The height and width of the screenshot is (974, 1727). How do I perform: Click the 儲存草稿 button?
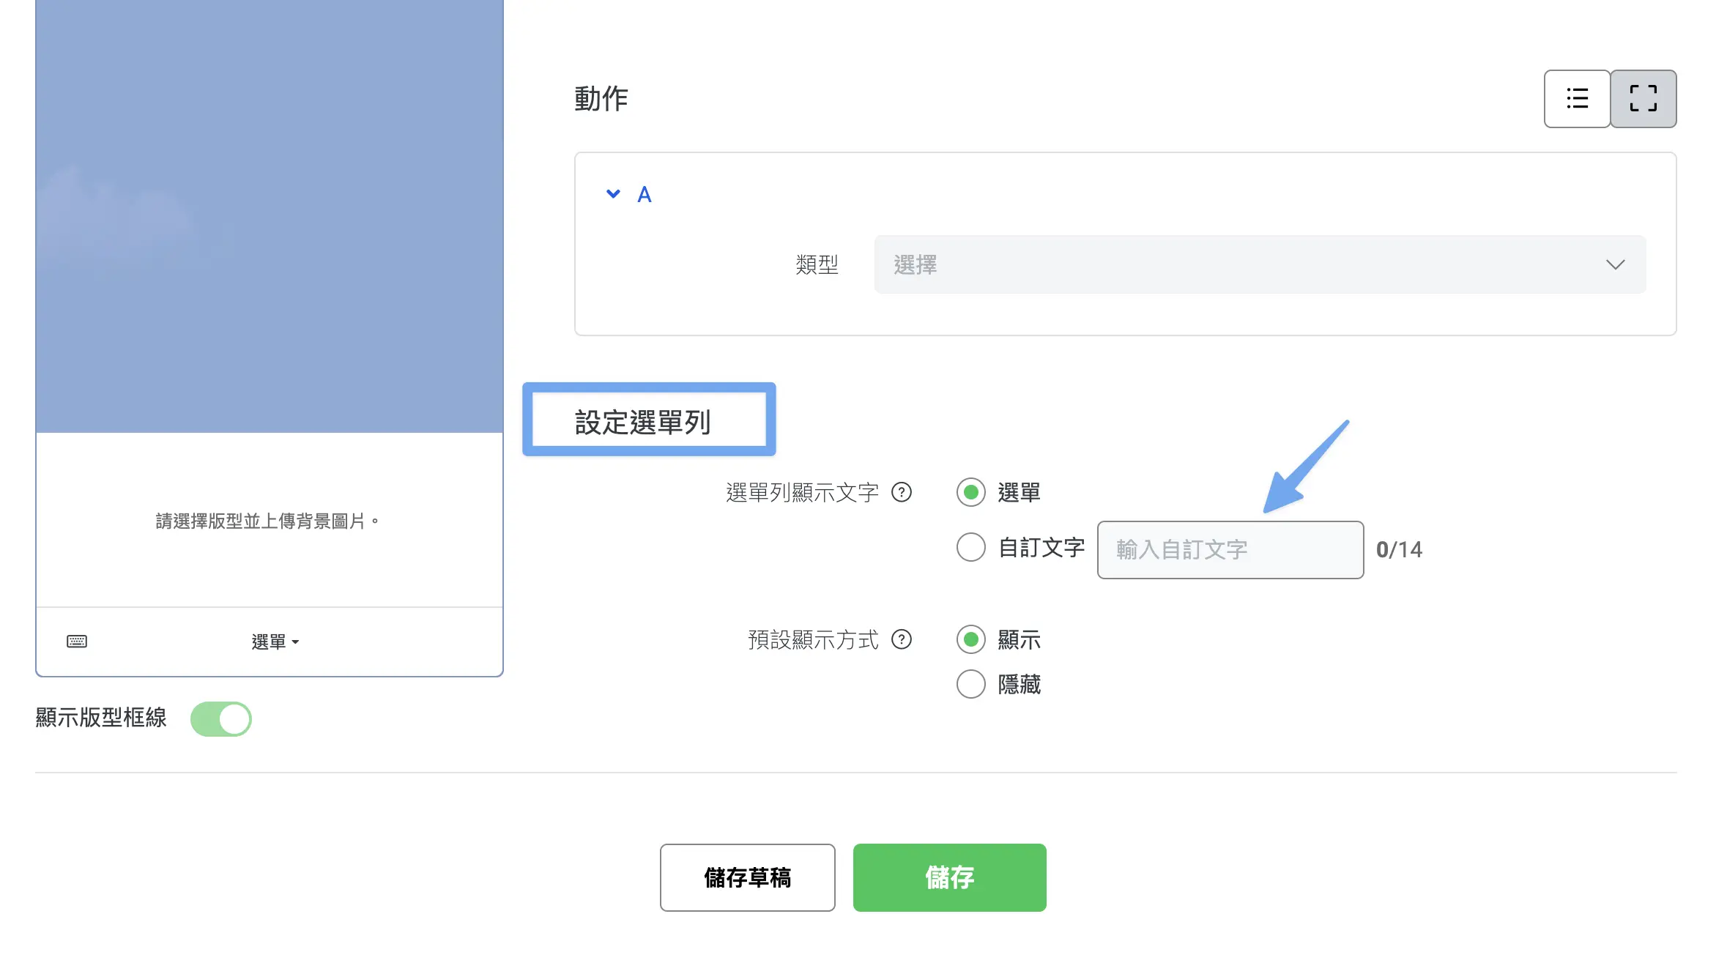pos(747,877)
